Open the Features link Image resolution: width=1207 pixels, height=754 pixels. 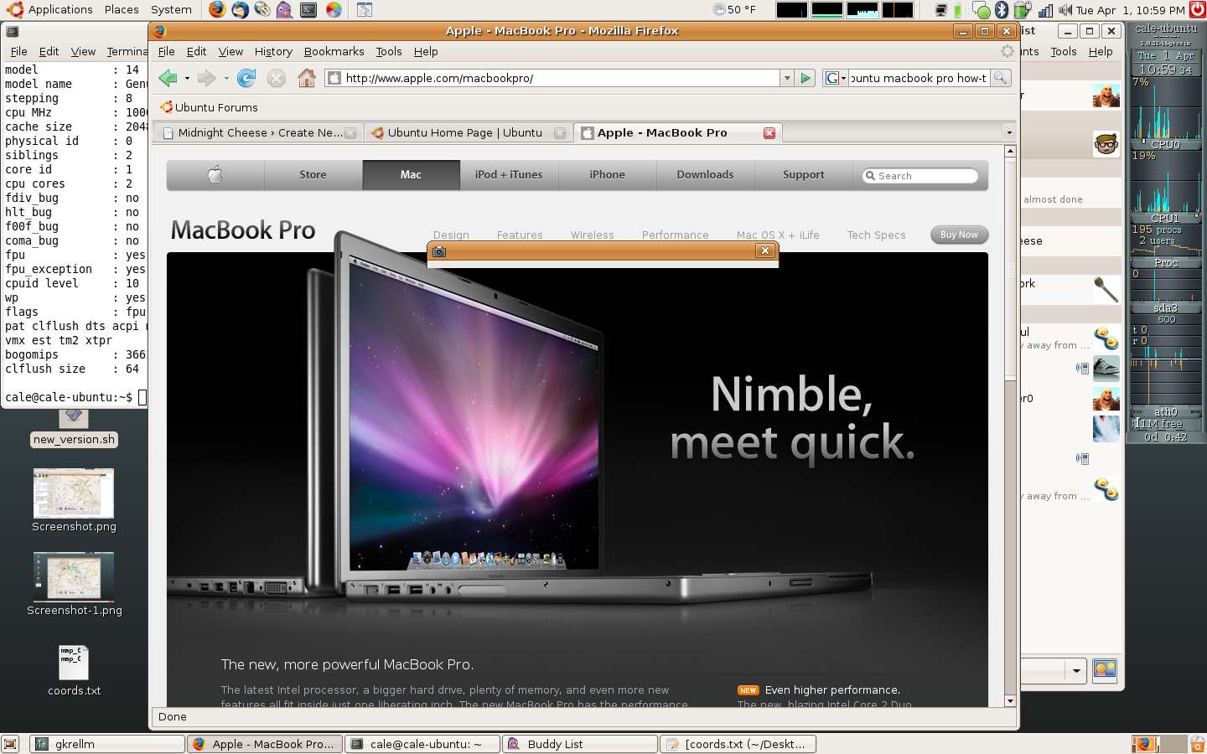click(x=520, y=235)
